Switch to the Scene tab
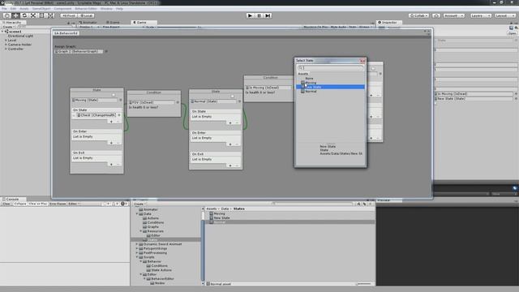The height and width of the screenshot is (292, 519). click(113, 22)
